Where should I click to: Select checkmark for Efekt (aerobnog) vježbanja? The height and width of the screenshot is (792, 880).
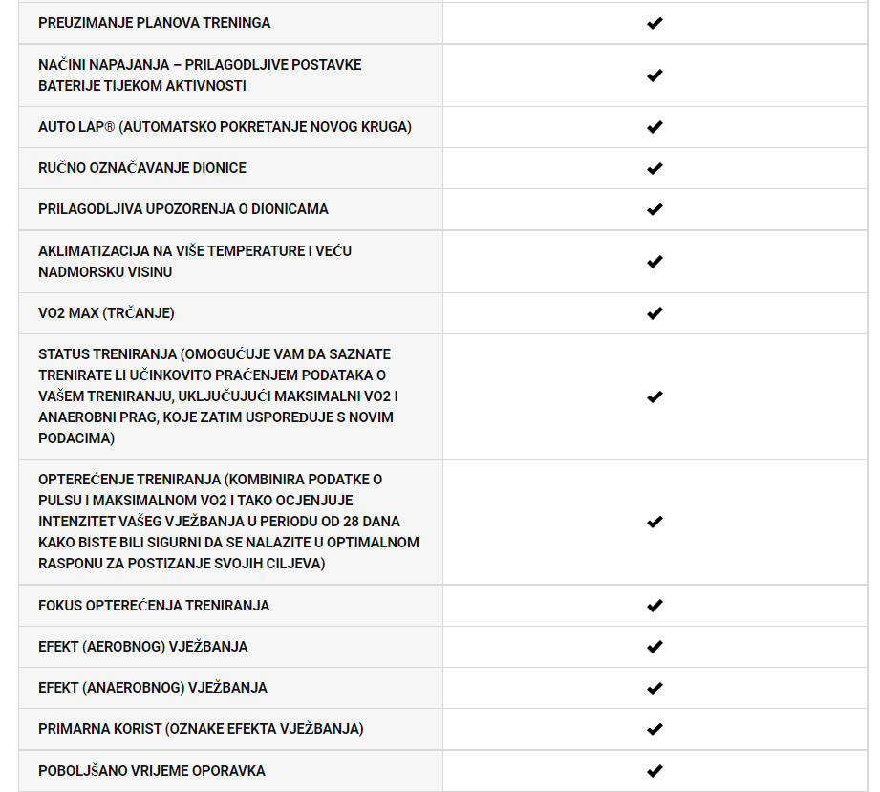(655, 647)
